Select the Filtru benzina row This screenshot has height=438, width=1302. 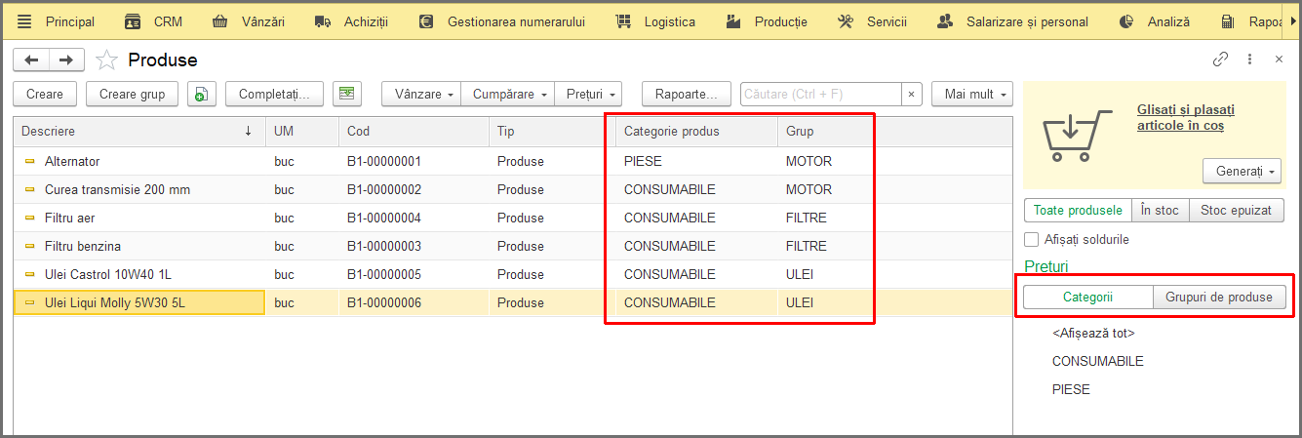click(512, 247)
